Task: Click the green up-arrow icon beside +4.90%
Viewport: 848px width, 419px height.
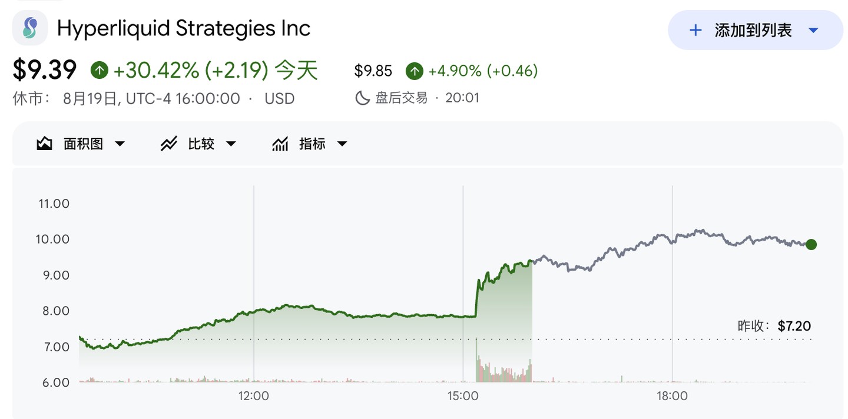Action: pyautogui.click(x=415, y=71)
